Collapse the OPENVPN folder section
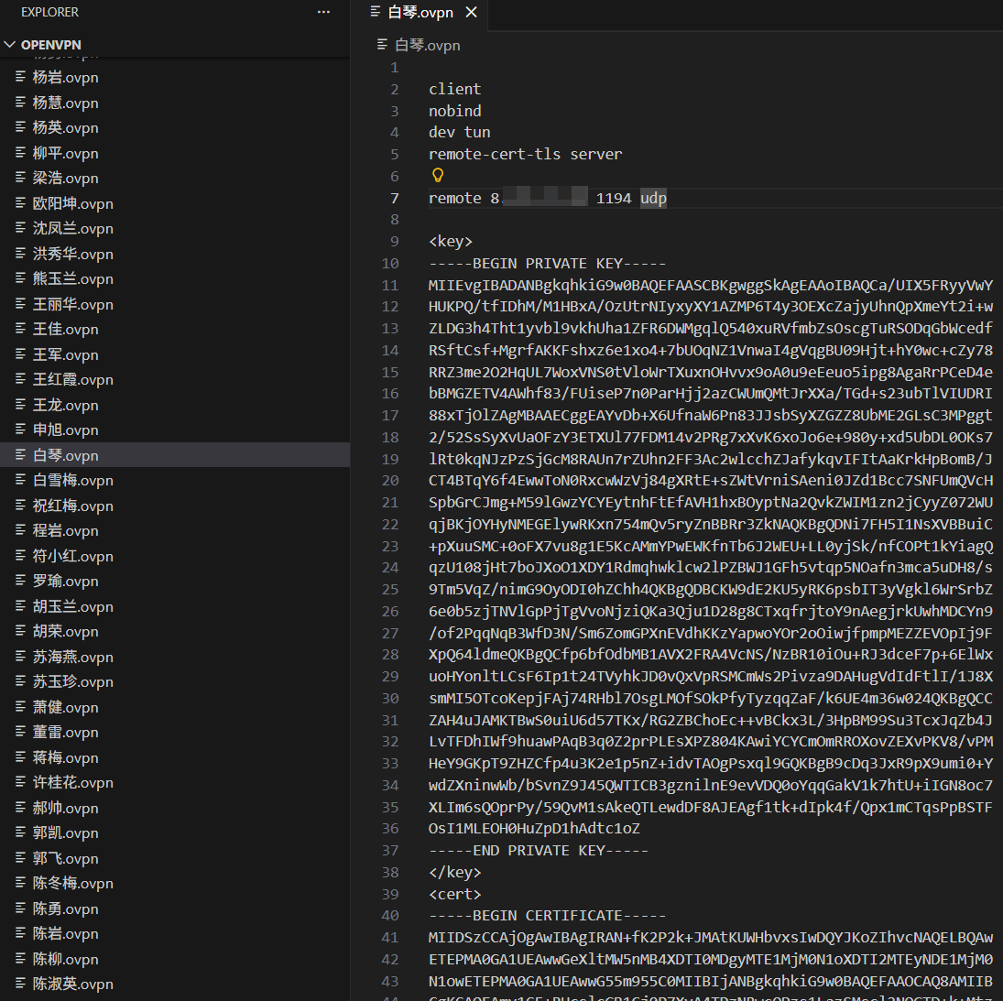 [10, 45]
